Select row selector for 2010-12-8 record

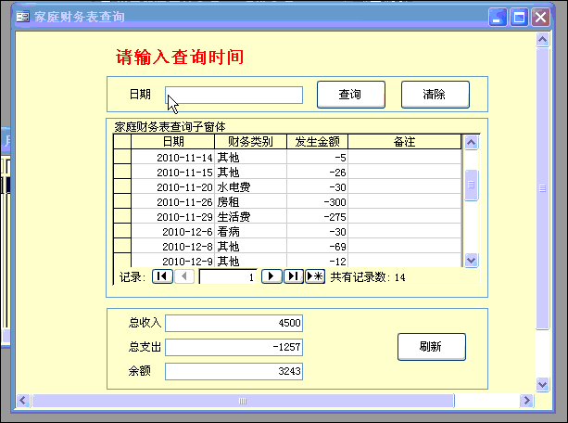point(122,246)
